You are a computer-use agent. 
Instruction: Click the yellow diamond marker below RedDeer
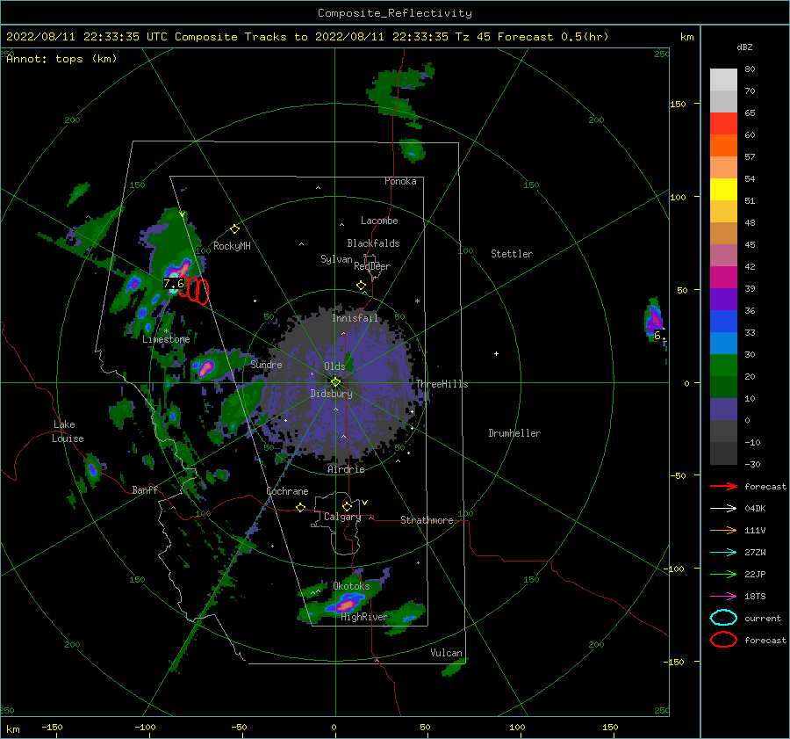click(x=362, y=286)
